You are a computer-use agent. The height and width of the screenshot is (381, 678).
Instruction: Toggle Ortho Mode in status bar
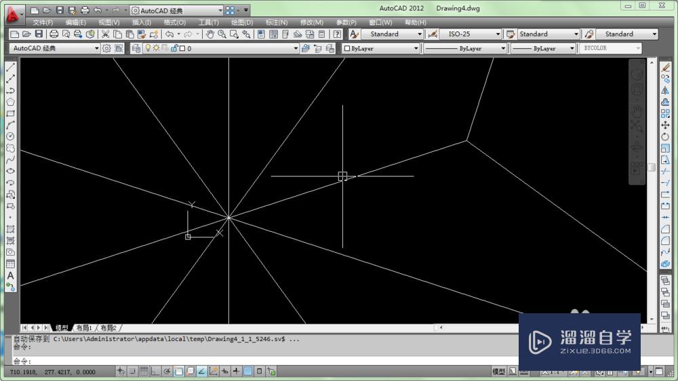(155, 371)
